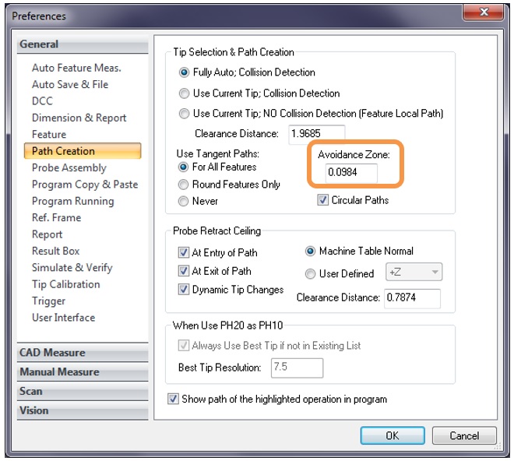Open Result Box settings

(56, 252)
